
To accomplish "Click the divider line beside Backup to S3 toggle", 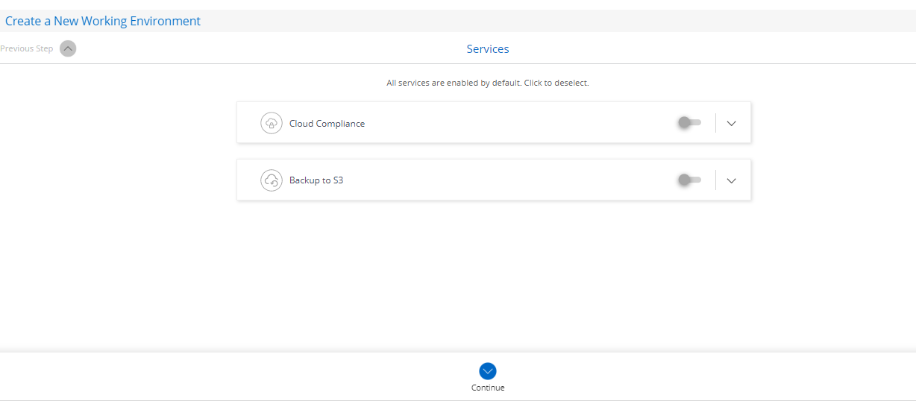I will click(x=715, y=180).
